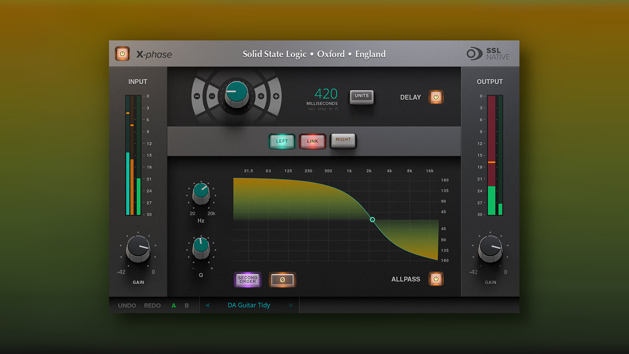Click the UNDO button
This screenshot has height=354, width=629.
[x=127, y=305]
